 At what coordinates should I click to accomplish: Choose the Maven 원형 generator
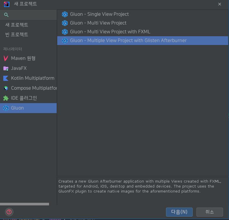pos(28,58)
